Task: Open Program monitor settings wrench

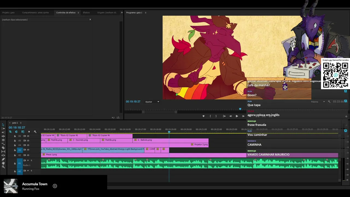Action: point(329,102)
